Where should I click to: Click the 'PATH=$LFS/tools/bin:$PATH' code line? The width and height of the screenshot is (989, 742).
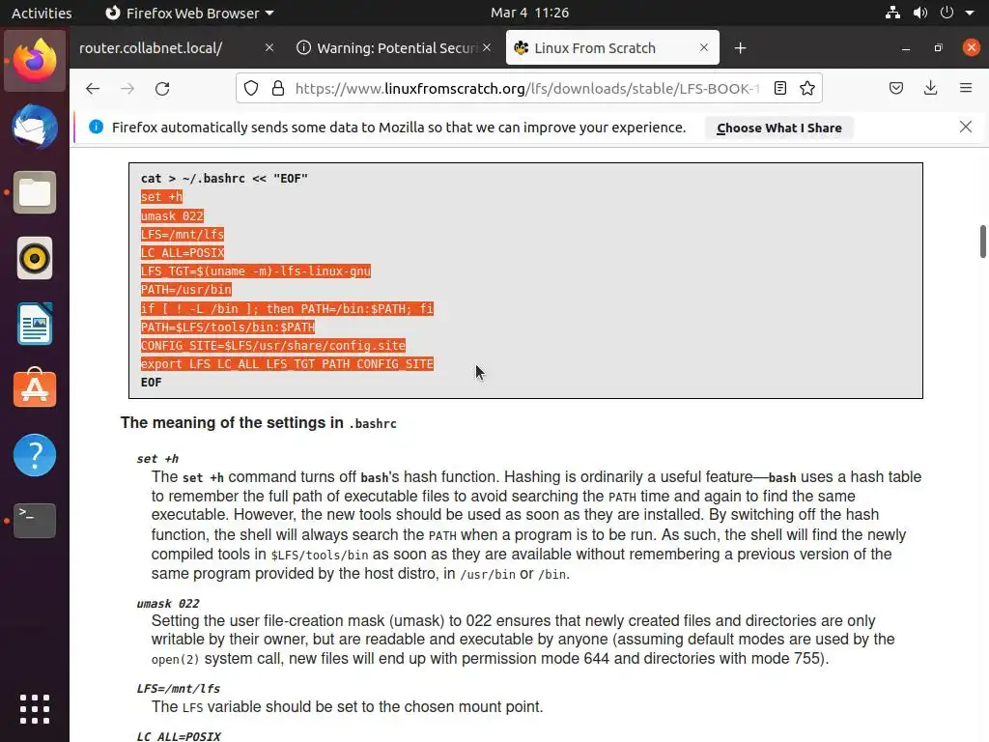coord(228,327)
